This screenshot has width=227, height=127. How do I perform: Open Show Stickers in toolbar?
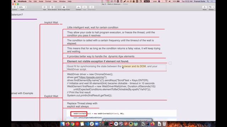(x=52, y=7)
